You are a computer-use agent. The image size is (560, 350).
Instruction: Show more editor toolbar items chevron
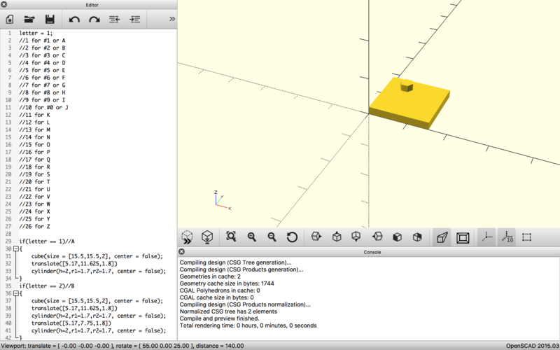tap(172, 19)
